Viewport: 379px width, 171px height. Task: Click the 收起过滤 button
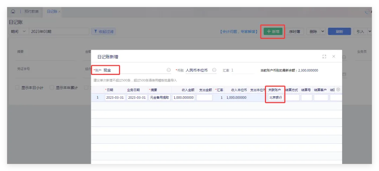pyautogui.click(x=104, y=31)
